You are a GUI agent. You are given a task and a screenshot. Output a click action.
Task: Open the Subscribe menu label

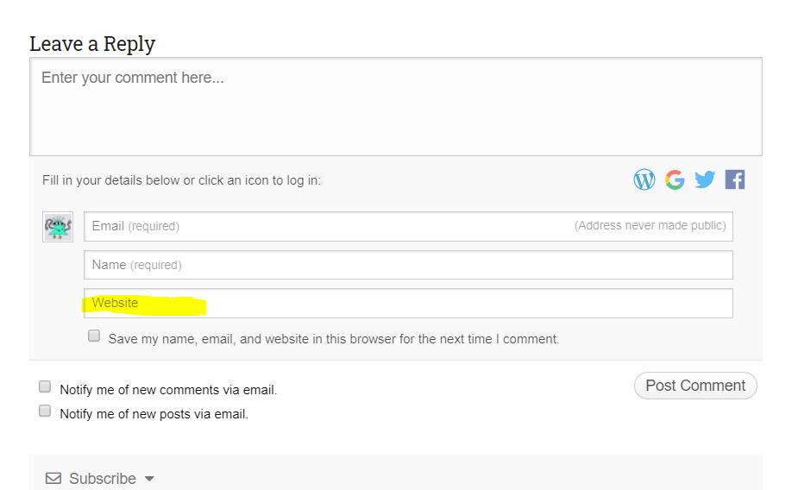(x=103, y=479)
